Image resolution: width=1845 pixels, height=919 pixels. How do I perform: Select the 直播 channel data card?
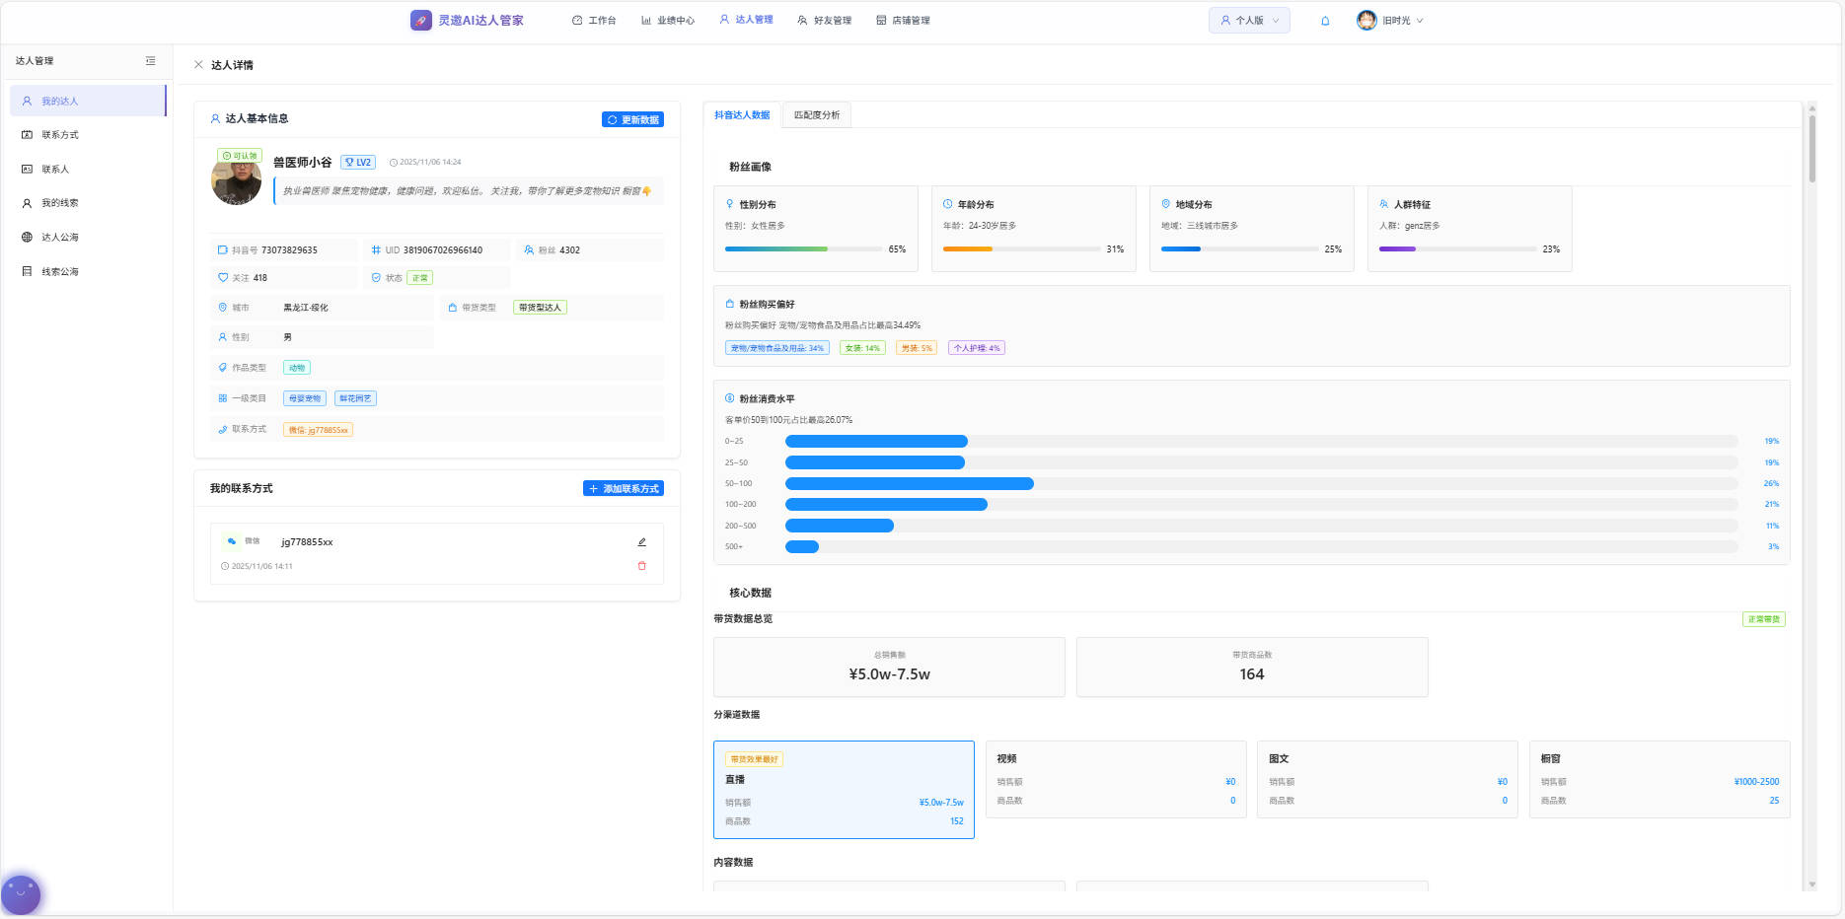(x=844, y=790)
